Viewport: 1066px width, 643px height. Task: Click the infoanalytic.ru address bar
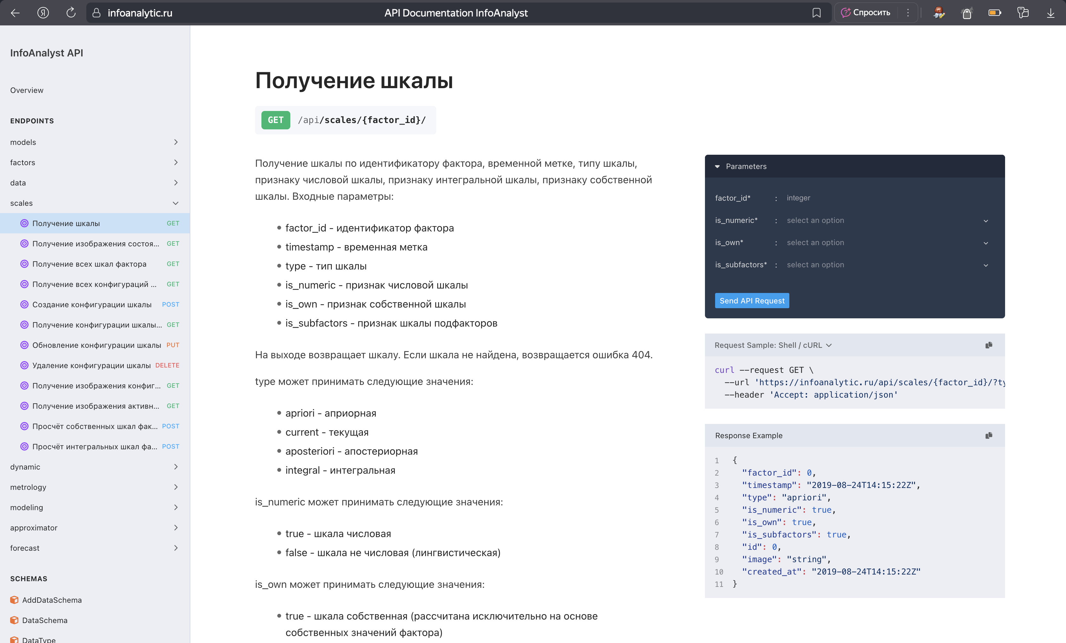click(x=138, y=13)
